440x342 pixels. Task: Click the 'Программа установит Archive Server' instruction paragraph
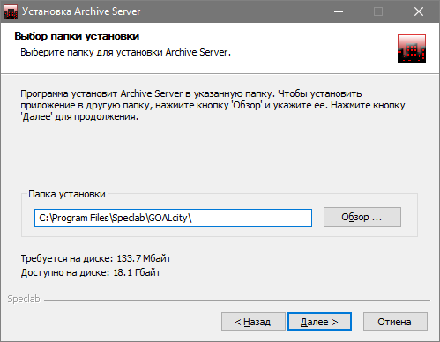coord(213,105)
